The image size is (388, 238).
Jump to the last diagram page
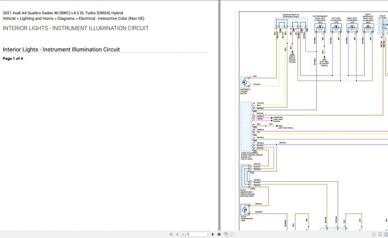(219, 234)
